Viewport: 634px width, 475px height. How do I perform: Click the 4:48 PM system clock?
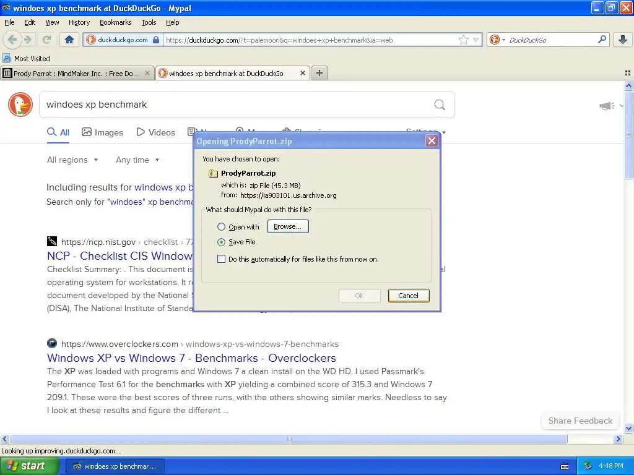click(x=611, y=466)
